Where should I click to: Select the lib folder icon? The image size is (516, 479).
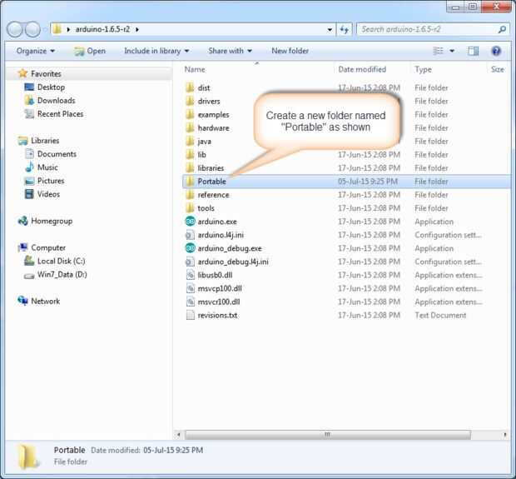click(x=190, y=154)
